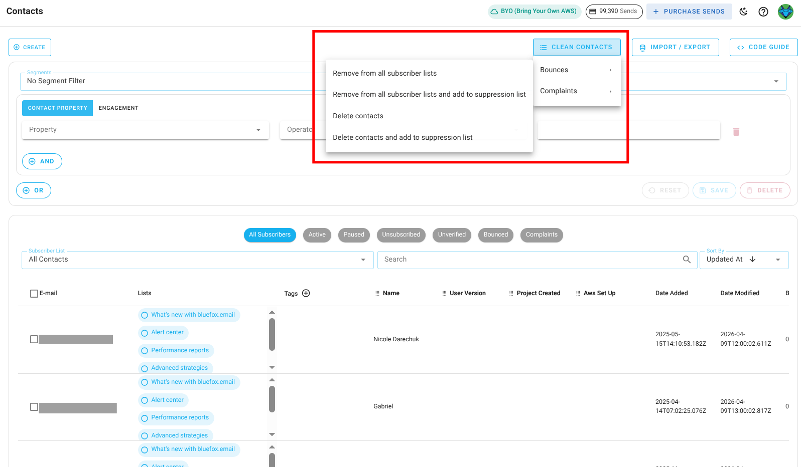This screenshot has height=467, width=801.
Task: Choose Remove from lists and add to suppression
Action: tap(429, 94)
